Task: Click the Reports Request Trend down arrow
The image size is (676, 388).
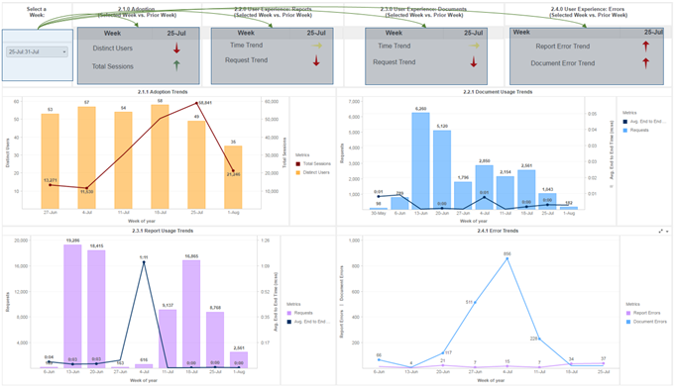Action: [x=316, y=60]
